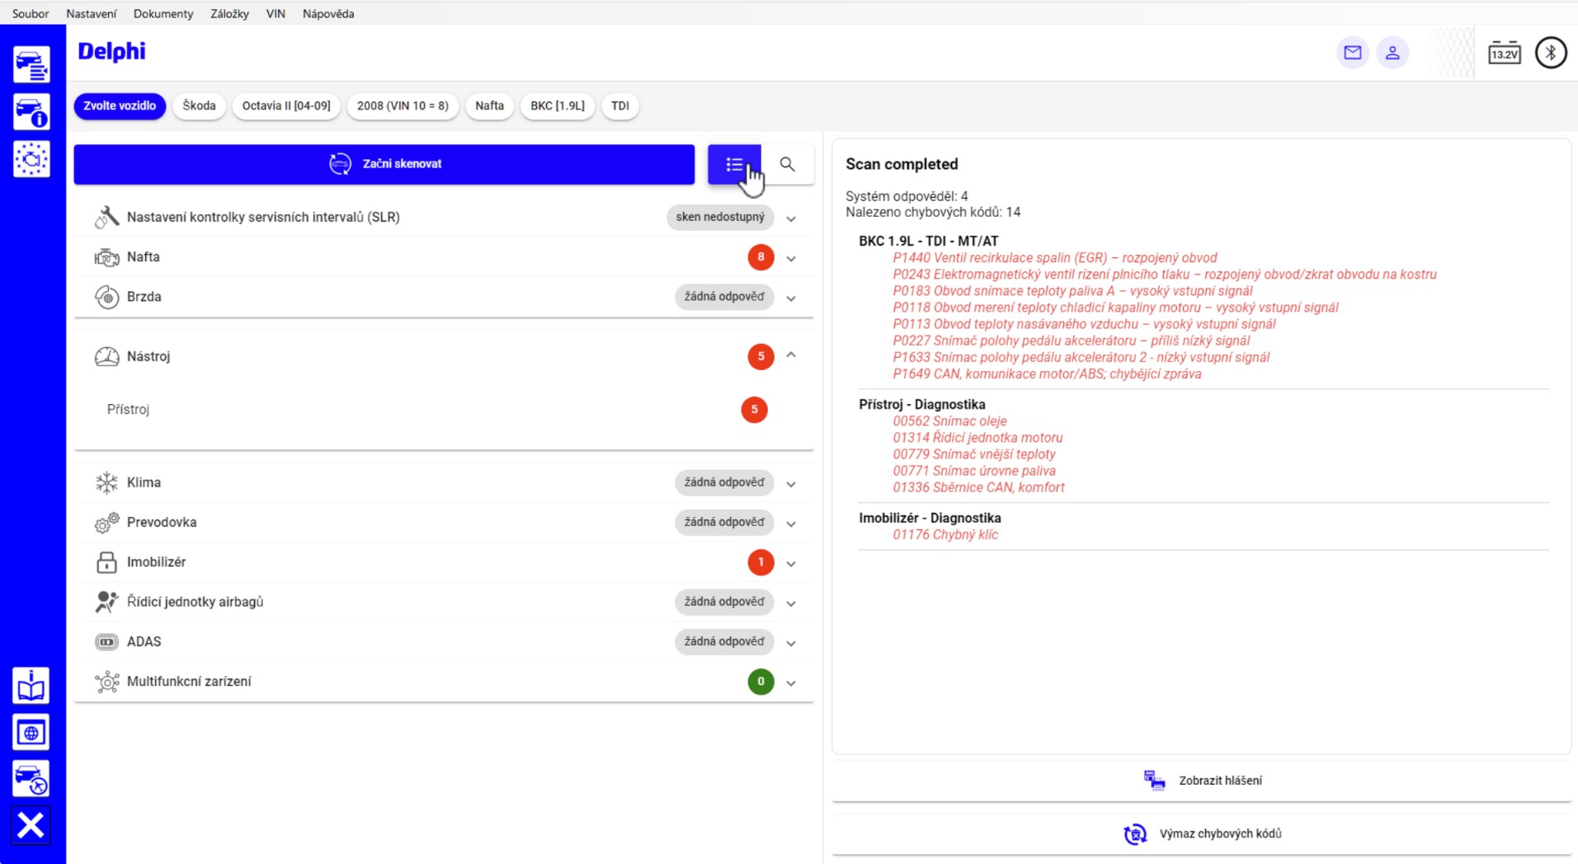This screenshot has height=864, width=1578.
Task: Select the Přístroj sub-item row
Action: (x=444, y=410)
